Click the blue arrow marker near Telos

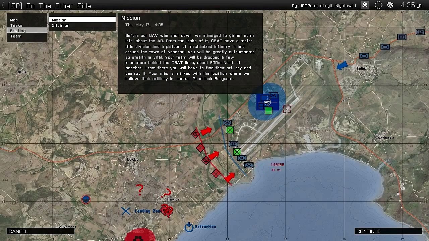(342, 66)
